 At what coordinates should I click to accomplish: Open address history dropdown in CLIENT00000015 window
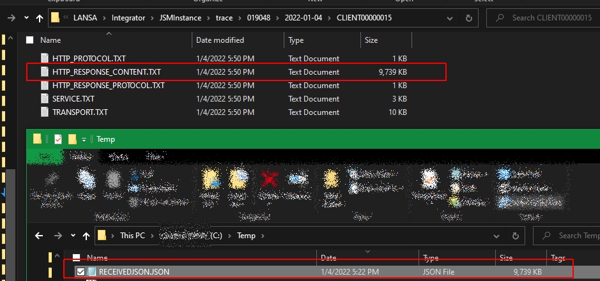(450, 18)
